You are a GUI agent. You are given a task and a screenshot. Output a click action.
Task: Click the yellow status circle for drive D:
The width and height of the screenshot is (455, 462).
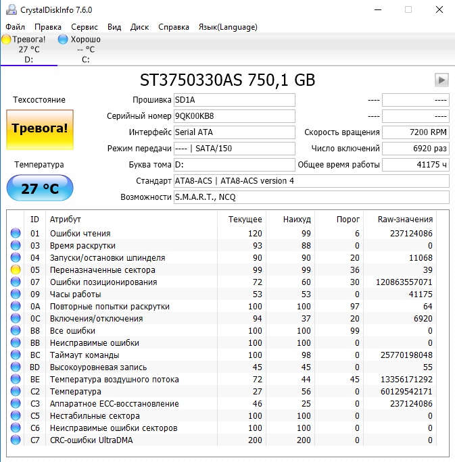point(6,39)
